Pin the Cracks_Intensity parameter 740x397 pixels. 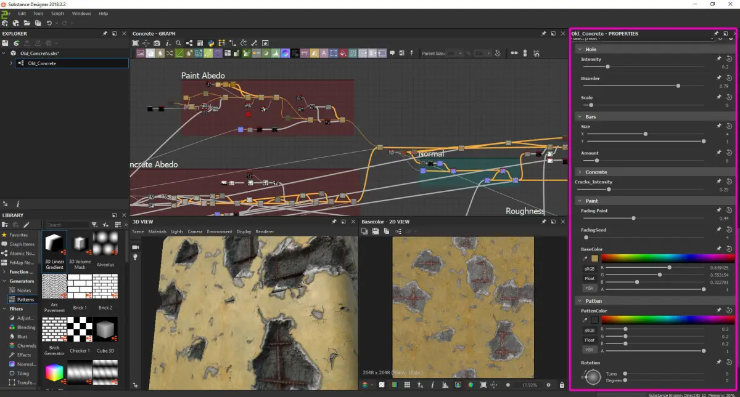[719, 182]
